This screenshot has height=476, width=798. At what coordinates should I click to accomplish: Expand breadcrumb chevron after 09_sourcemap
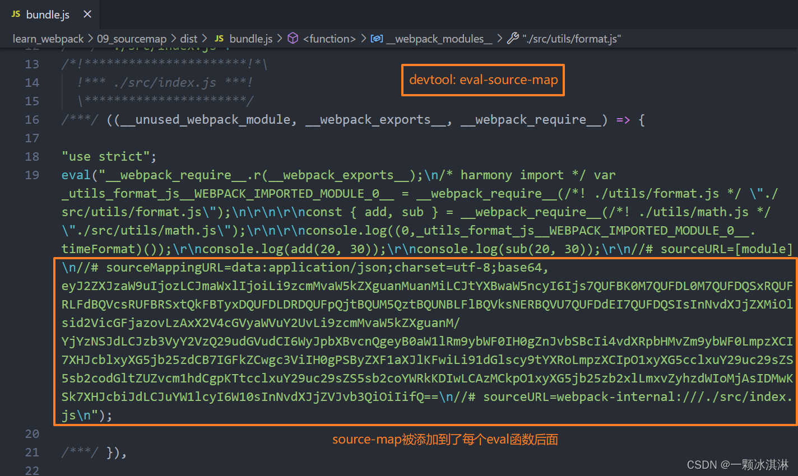click(x=173, y=39)
